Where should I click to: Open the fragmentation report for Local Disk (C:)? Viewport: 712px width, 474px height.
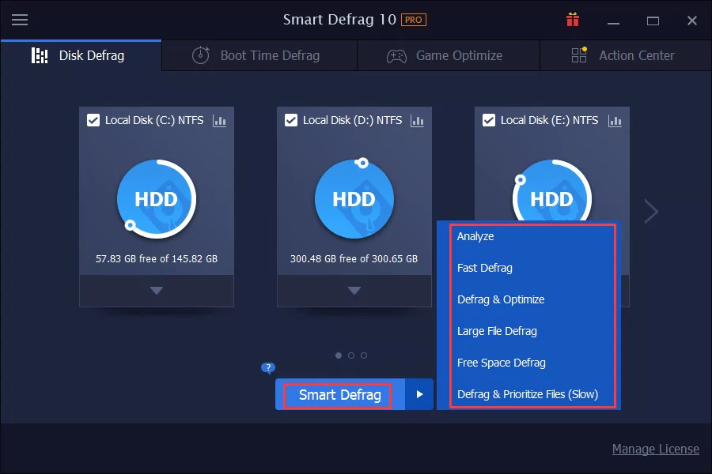[220, 120]
